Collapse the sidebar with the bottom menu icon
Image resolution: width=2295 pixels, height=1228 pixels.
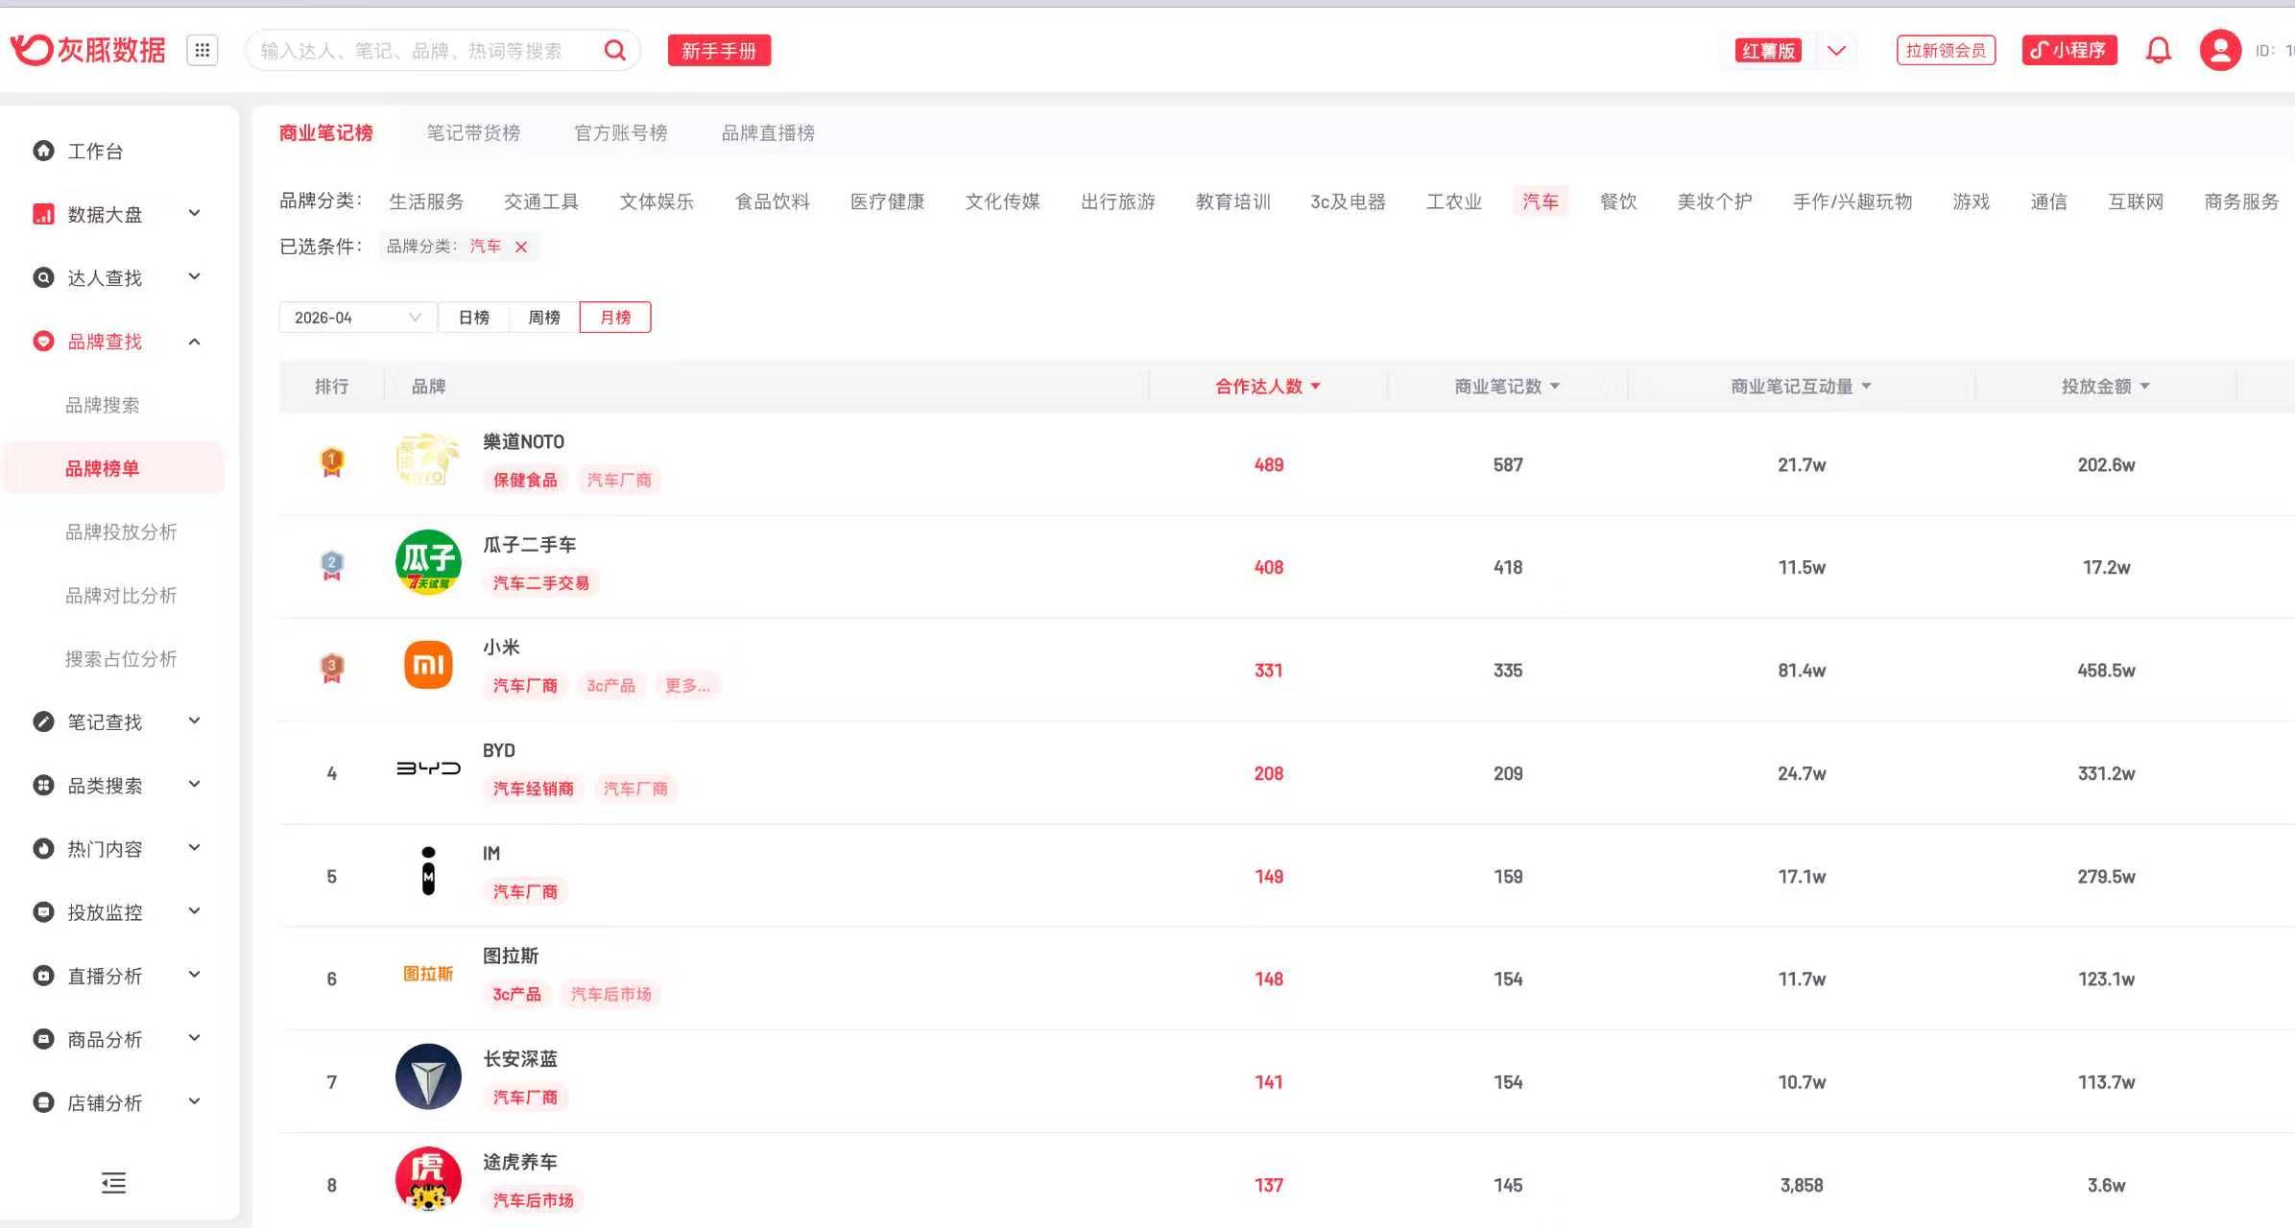point(113,1183)
